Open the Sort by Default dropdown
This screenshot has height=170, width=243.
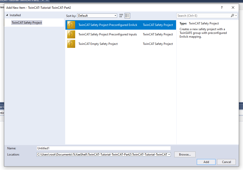[97, 16]
